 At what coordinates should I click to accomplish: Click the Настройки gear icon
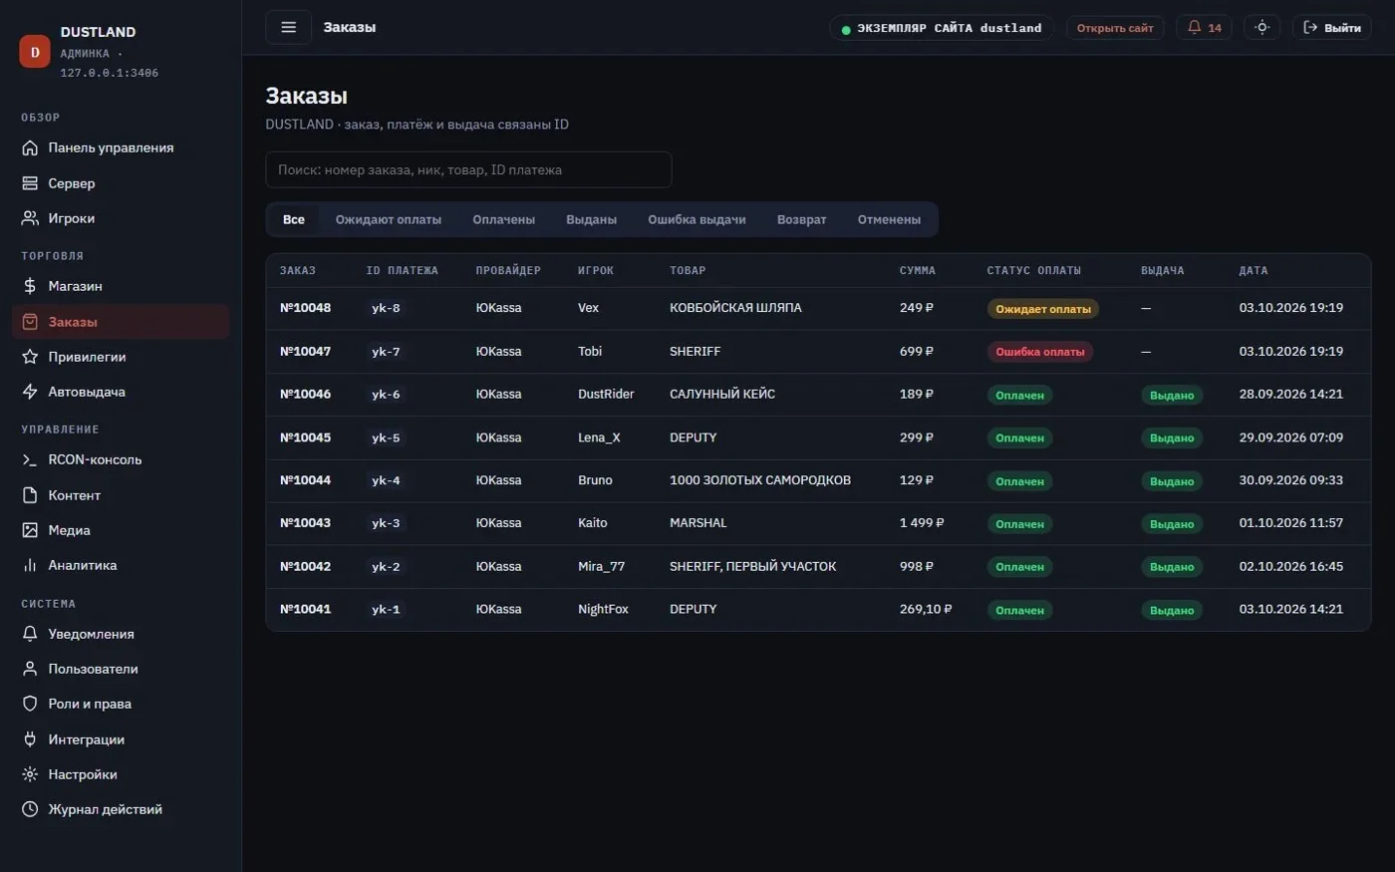(x=30, y=774)
